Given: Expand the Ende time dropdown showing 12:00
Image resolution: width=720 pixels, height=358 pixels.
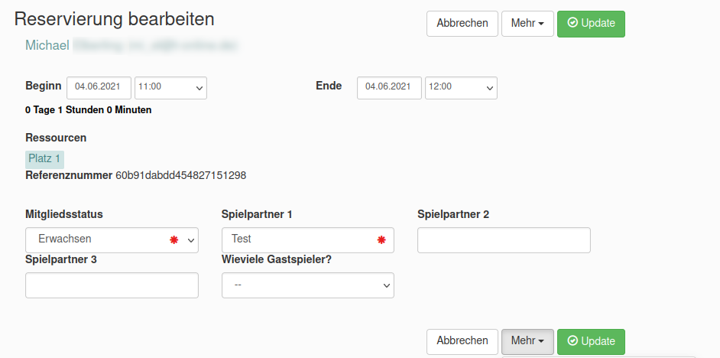Looking at the screenshot, I should point(461,87).
